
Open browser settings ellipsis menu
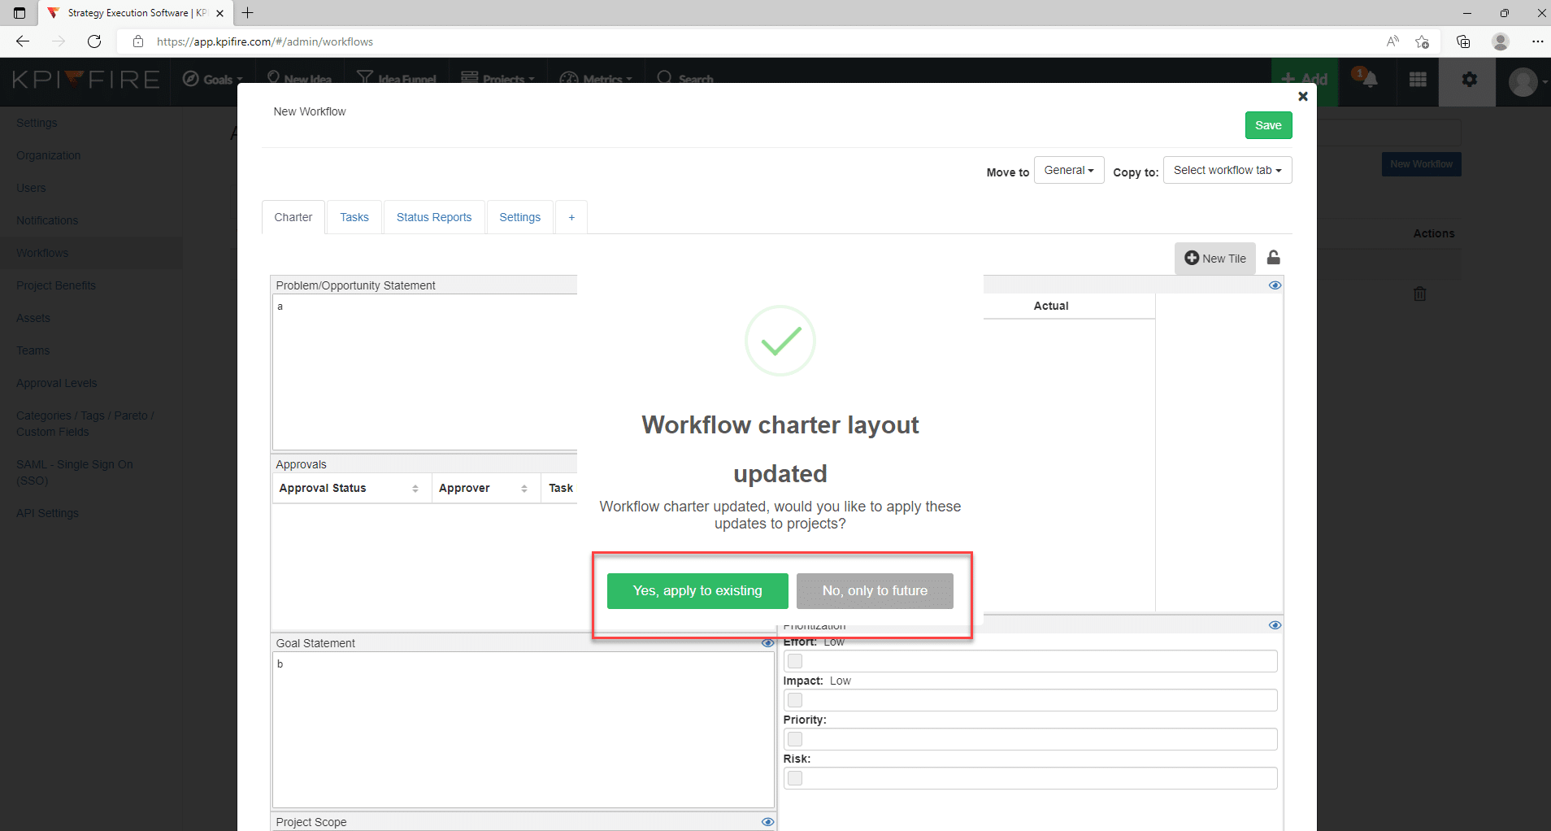tap(1537, 41)
